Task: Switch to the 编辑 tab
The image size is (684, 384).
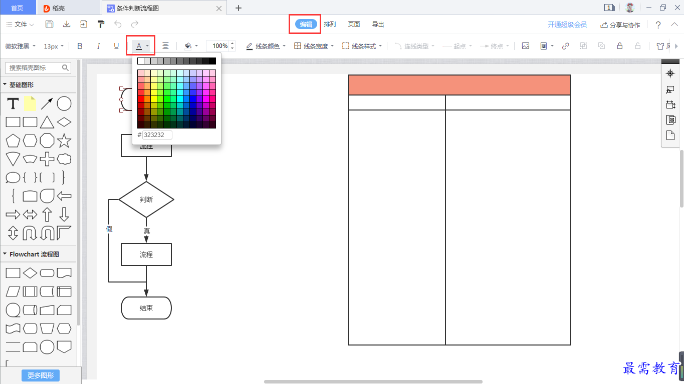Action: pyautogui.click(x=306, y=24)
